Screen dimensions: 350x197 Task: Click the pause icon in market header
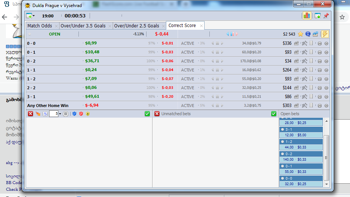click(232, 34)
